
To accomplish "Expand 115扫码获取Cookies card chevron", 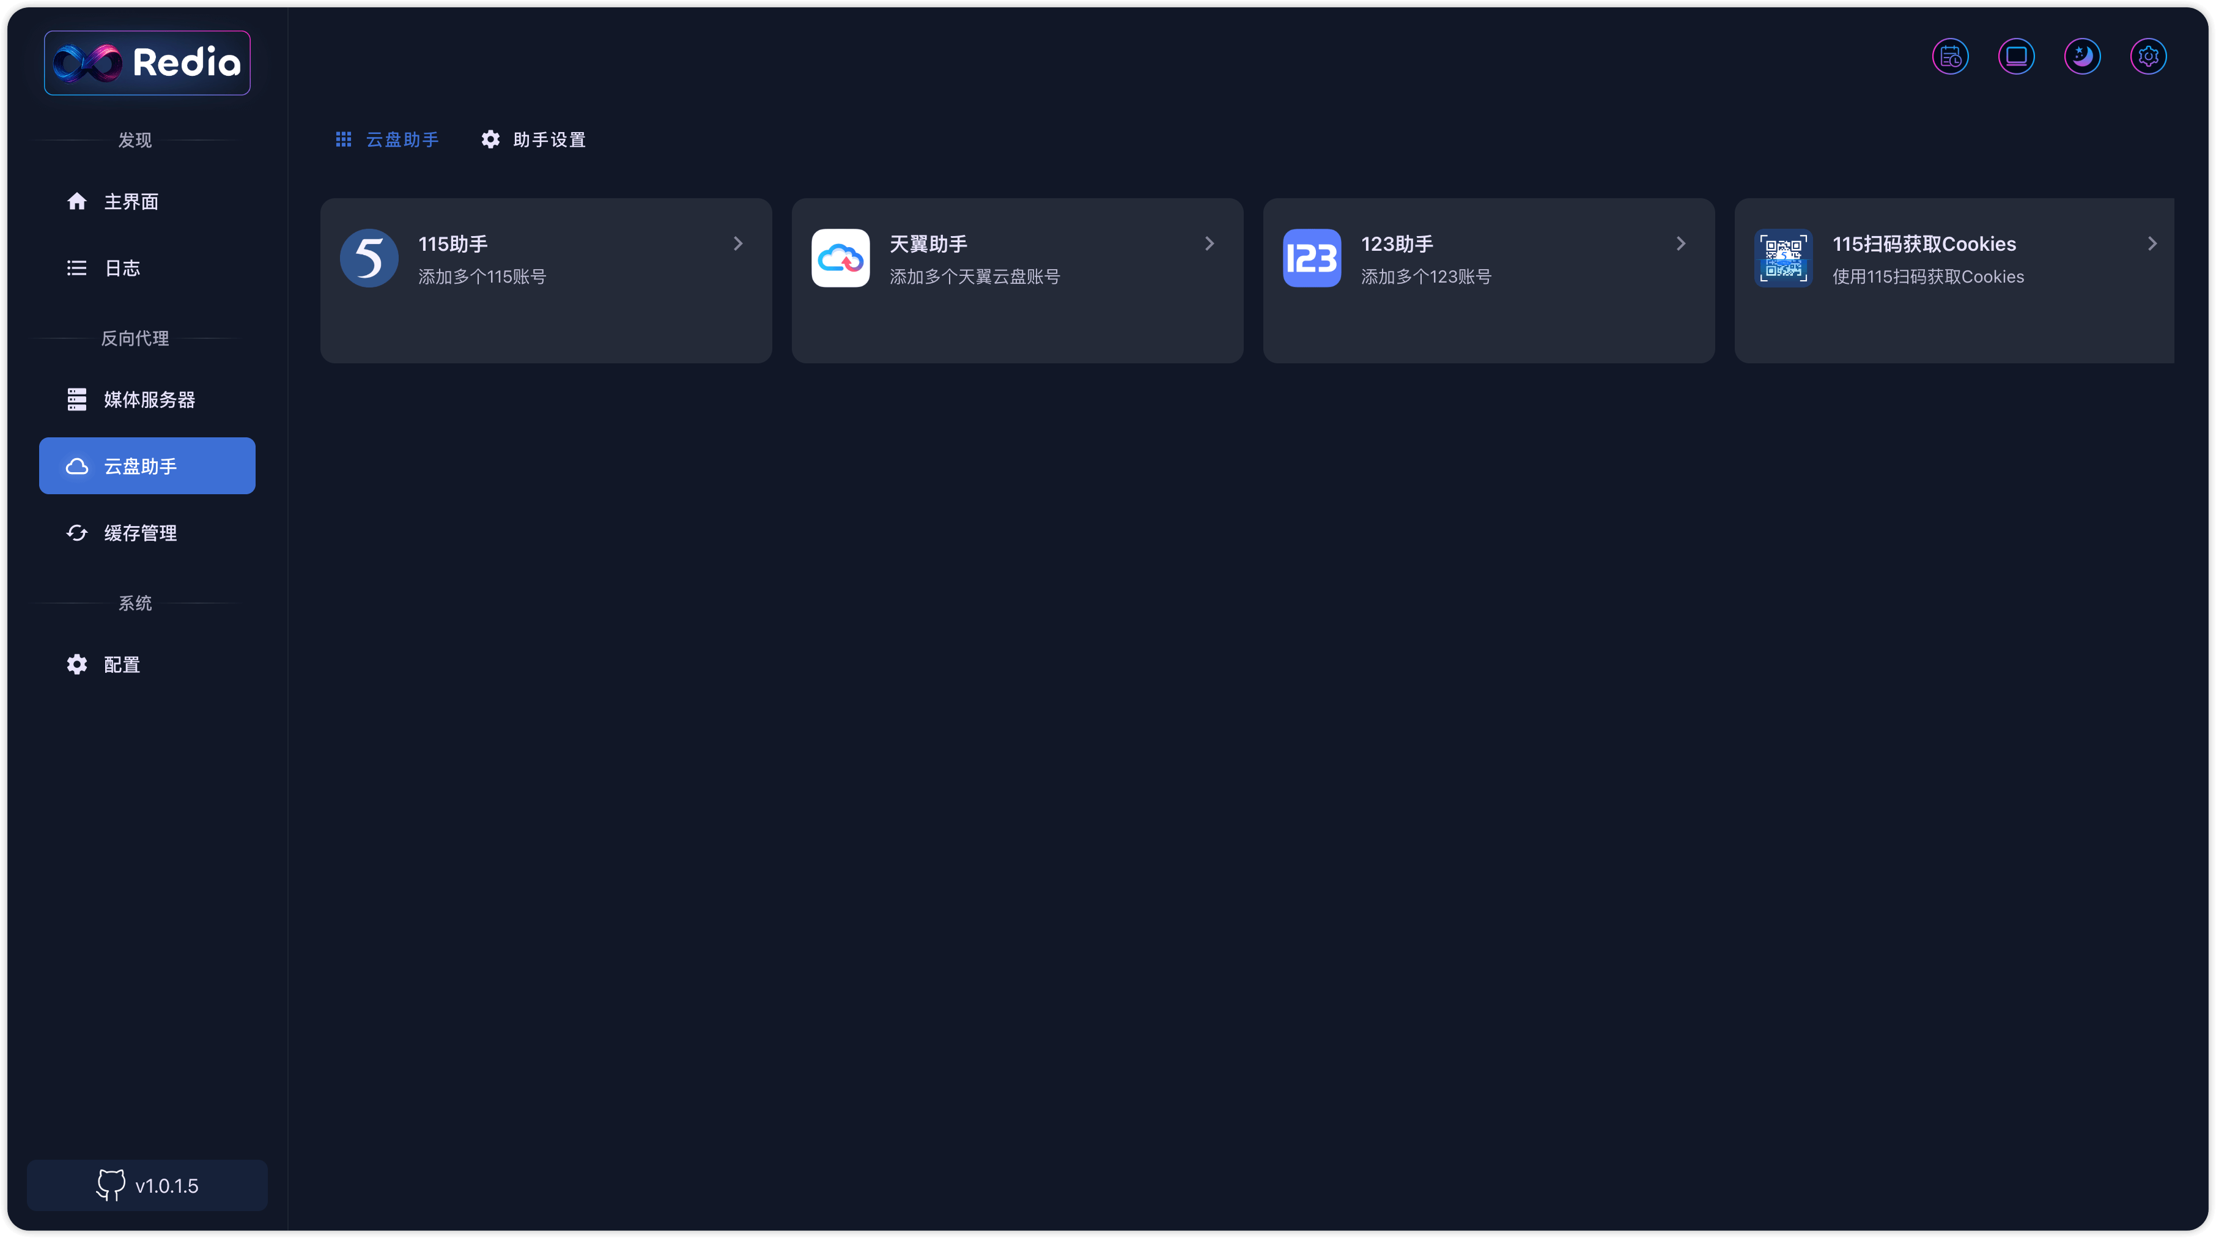I will click(x=2152, y=243).
